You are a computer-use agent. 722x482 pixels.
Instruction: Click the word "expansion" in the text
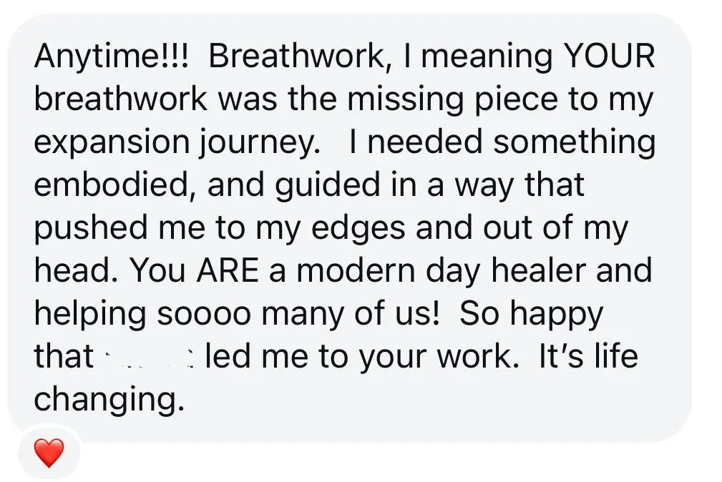112,143
